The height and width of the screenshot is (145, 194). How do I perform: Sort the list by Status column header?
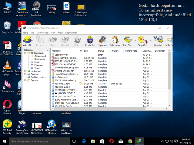click(x=101, y=51)
